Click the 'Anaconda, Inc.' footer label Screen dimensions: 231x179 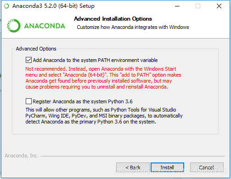coord(22,156)
